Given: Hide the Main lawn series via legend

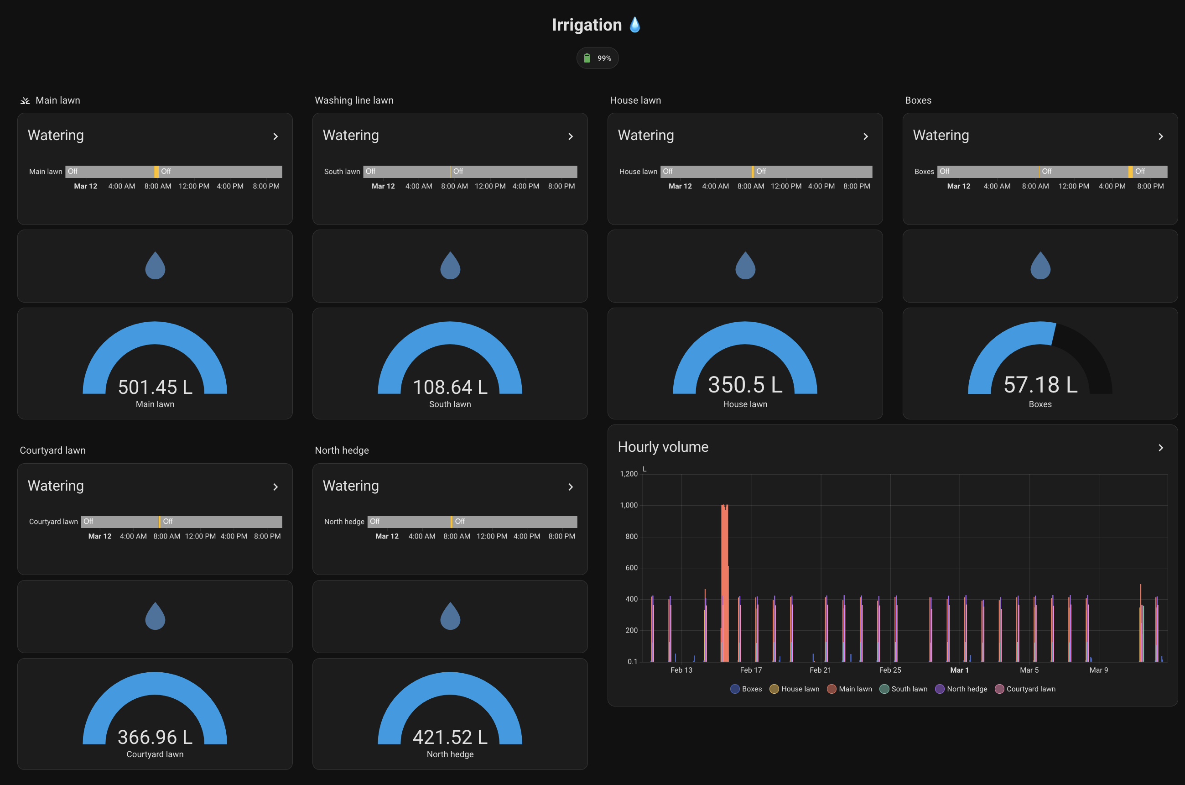Looking at the screenshot, I should [850, 688].
